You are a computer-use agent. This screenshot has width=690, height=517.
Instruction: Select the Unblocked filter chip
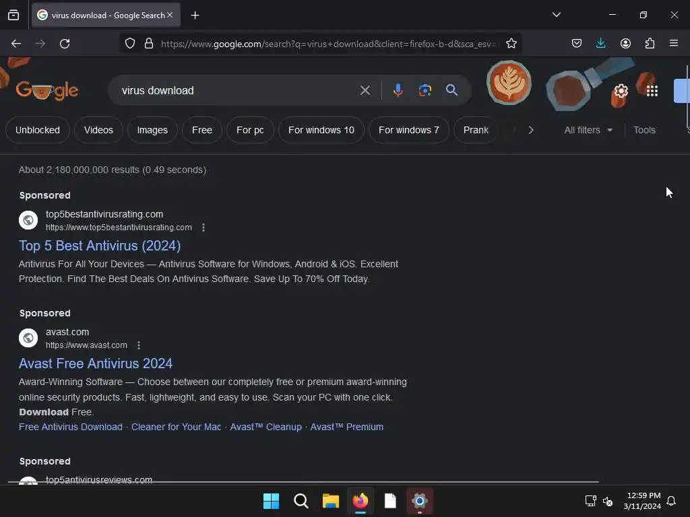[x=38, y=130]
